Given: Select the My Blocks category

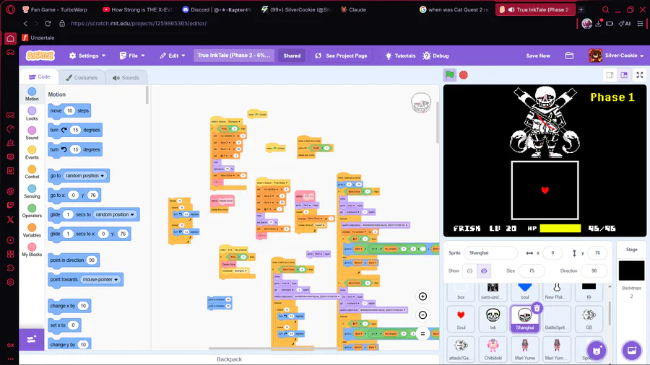Looking at the screenshot, I should coord(32,250).
